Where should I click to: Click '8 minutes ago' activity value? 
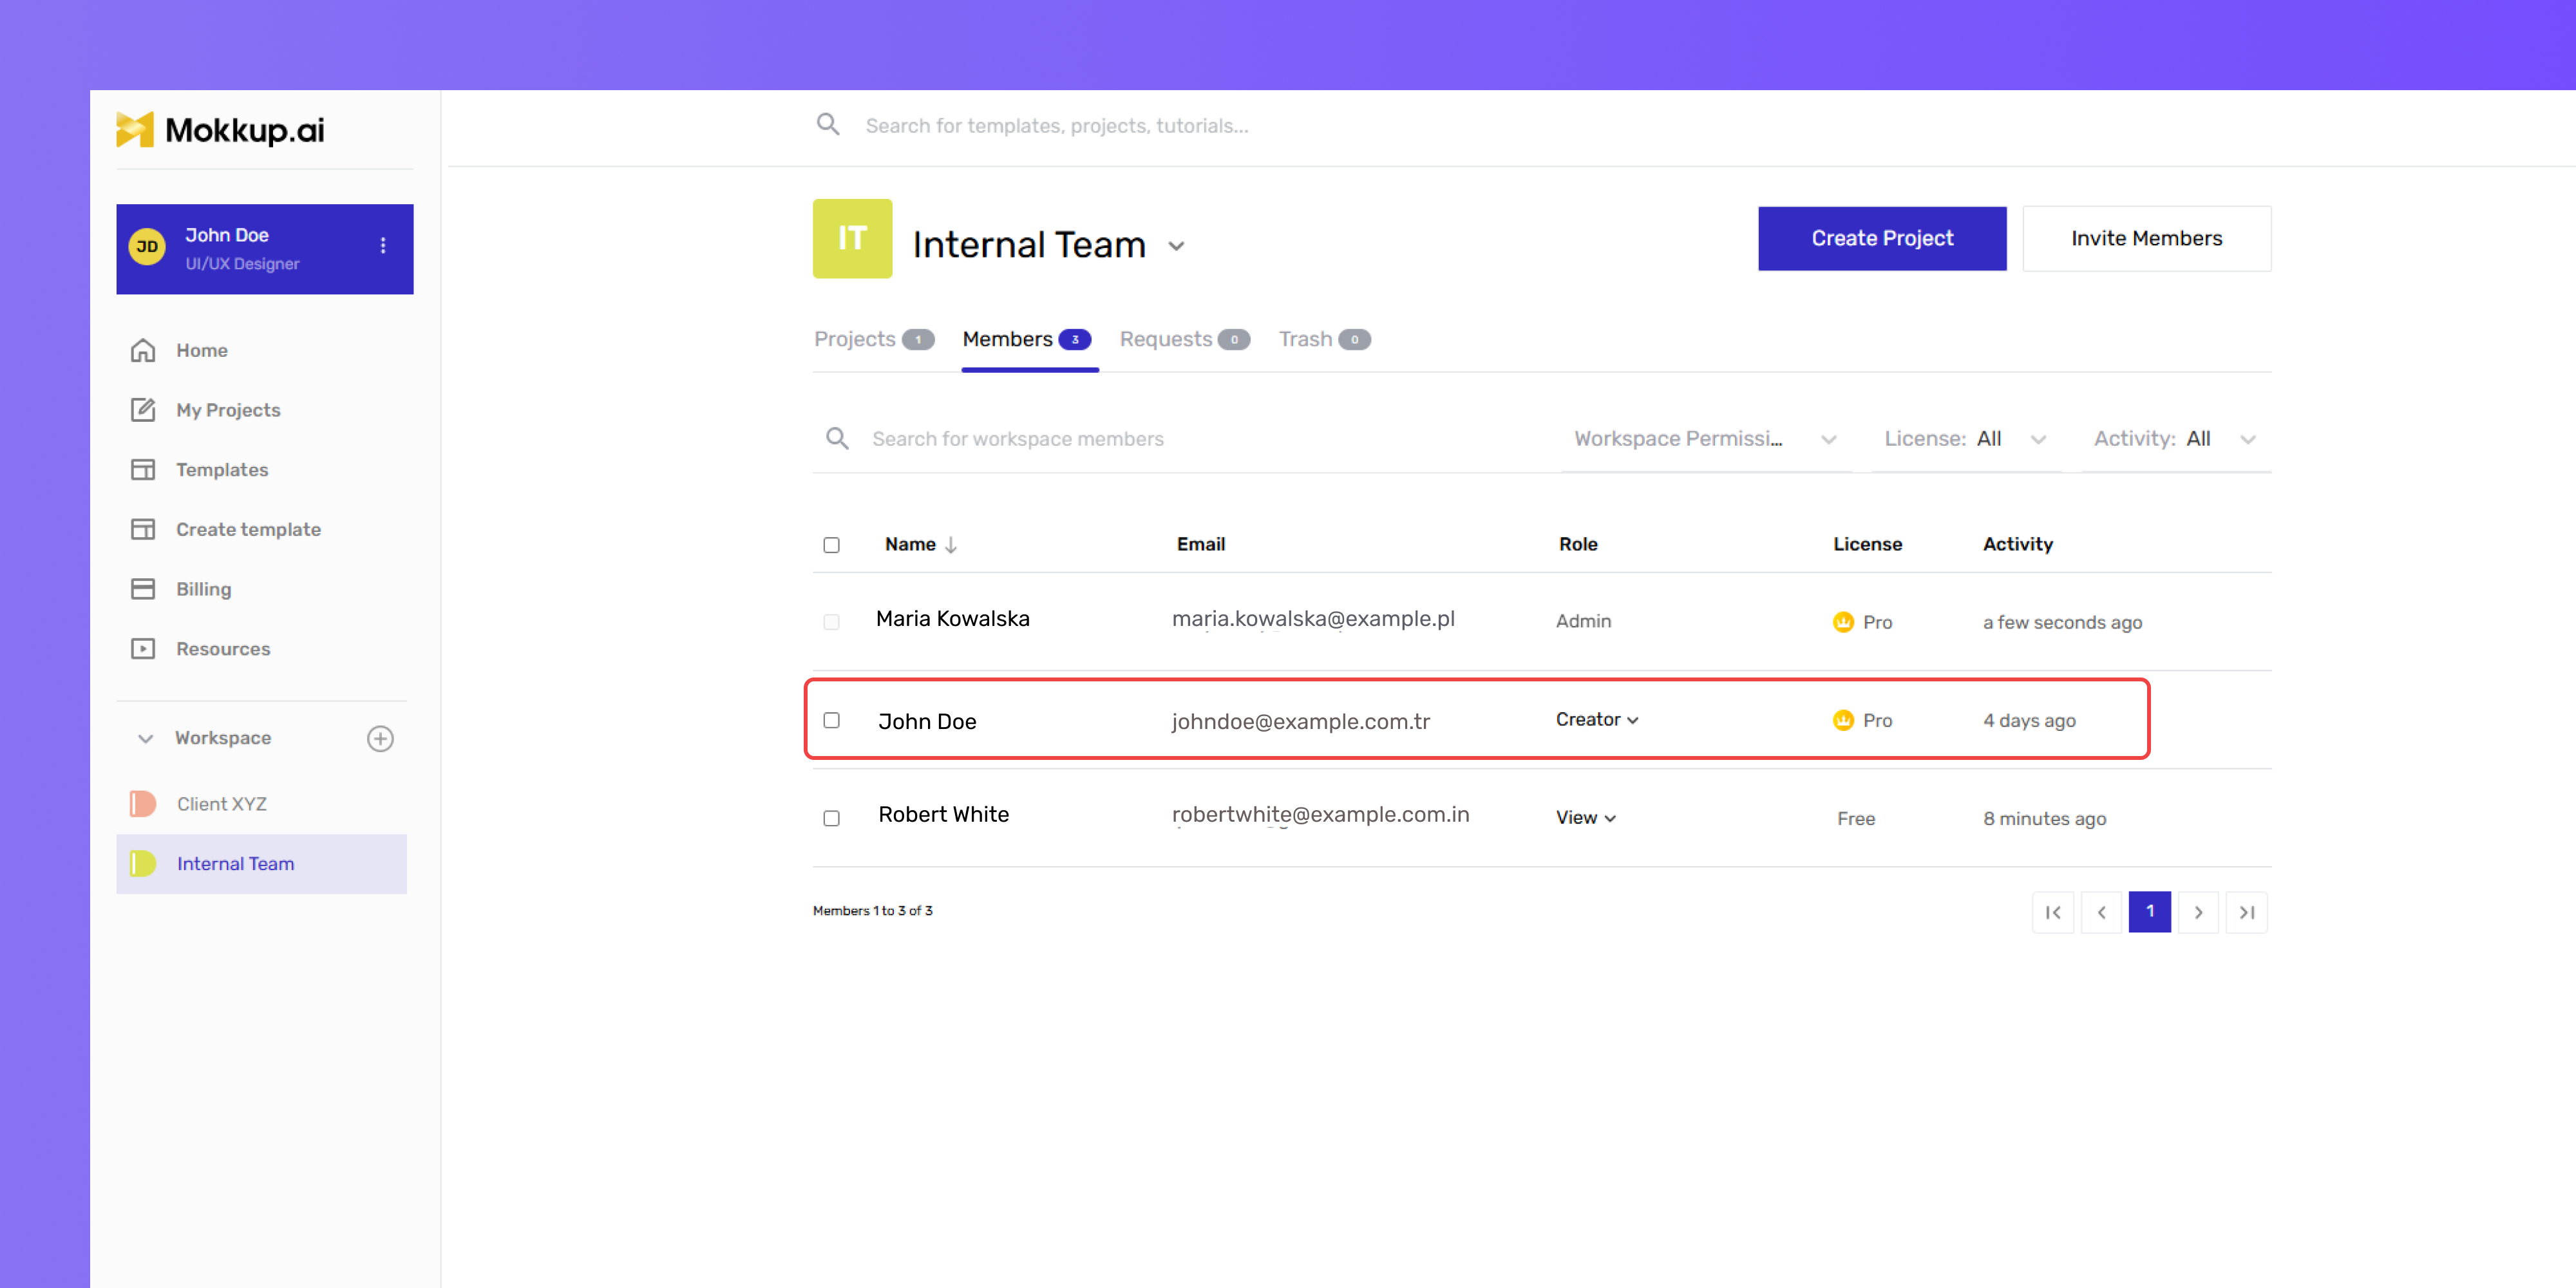click(2044, 818)
